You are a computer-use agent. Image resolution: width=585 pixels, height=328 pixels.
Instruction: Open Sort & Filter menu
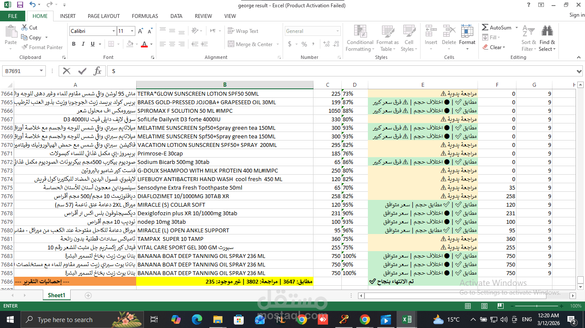[528, 38]
